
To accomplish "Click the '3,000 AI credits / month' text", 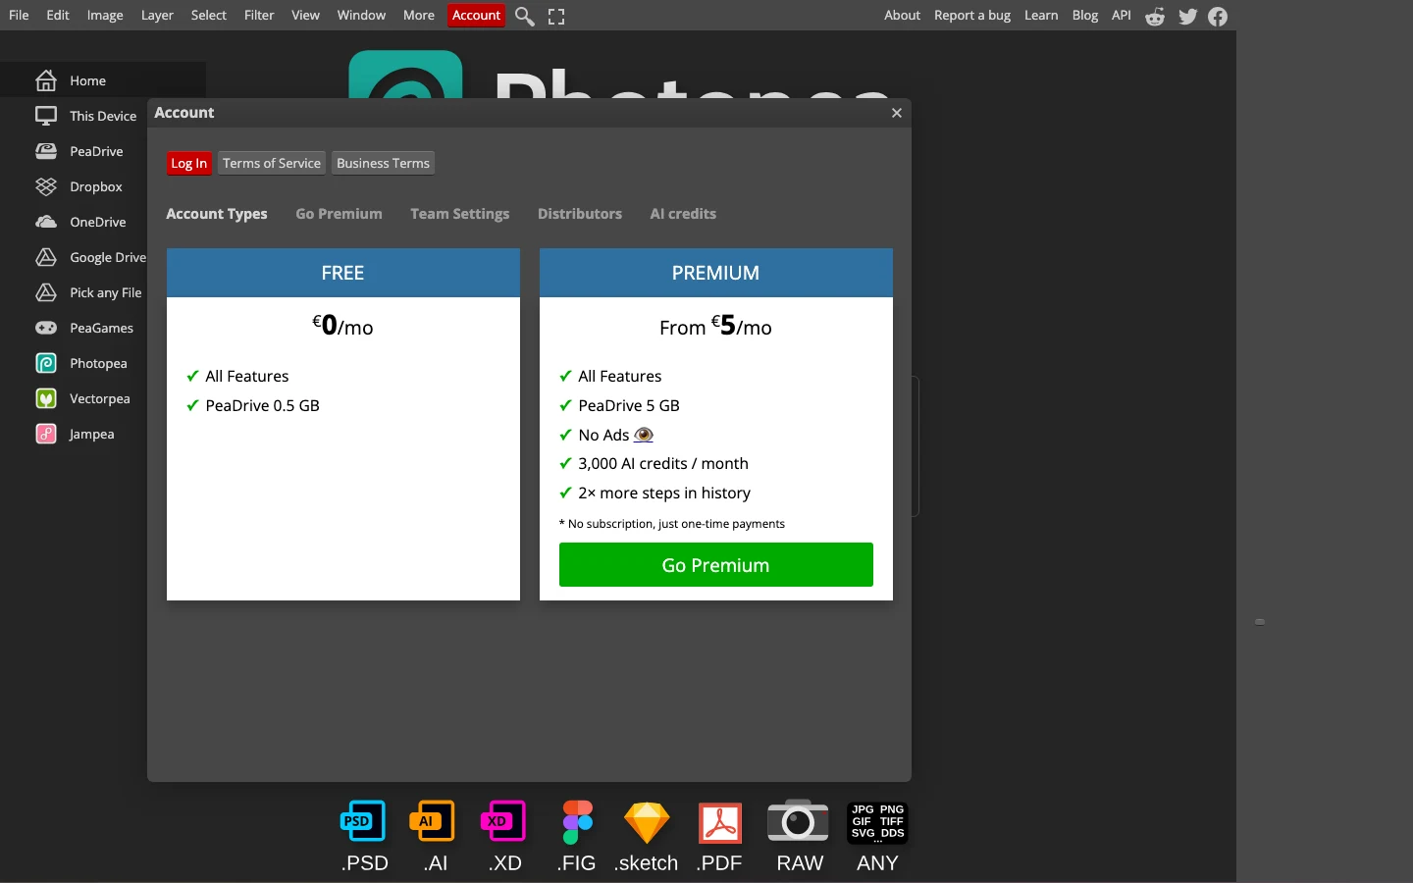I will tap(663, 463).
